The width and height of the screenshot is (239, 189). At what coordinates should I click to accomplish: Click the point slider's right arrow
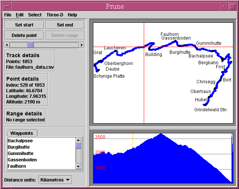click(x=82, y=45)
